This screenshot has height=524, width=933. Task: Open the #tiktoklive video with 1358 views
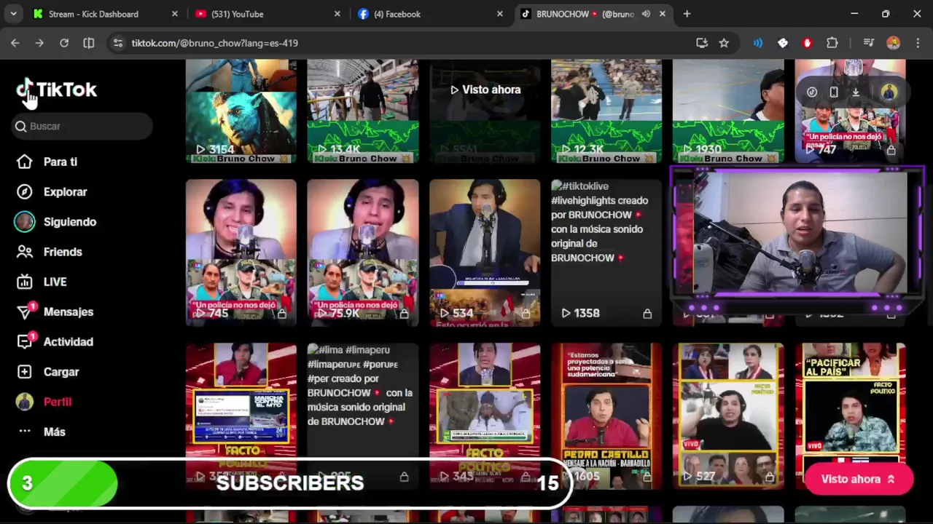click(x=606, y=253)
